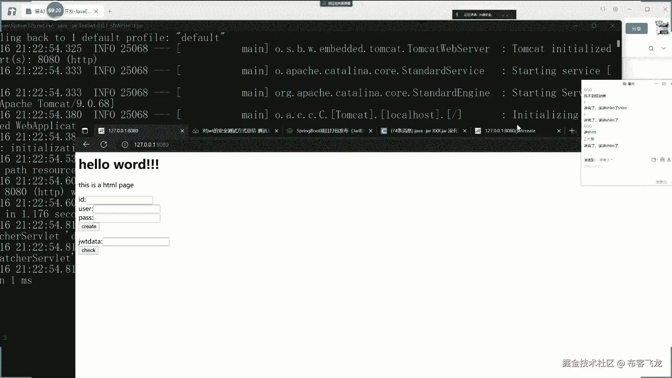Click the search magnifier icon
Viewport: 672px width, 378px height.
click(x=651, y=49)
